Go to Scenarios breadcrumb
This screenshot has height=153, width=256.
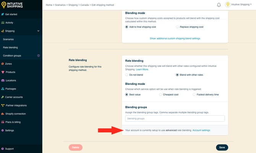(x=60, y=5)
